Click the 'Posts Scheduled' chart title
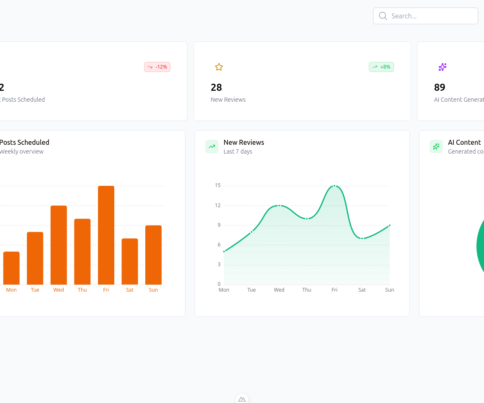Viewport: 484px width, 403px height. pyautogui.click(x=24, y=142)
